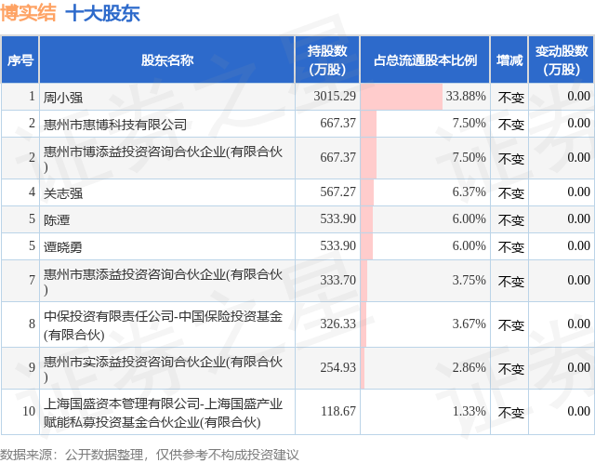Click 7.50% in the 惠州市惠博科技有限公司 row

point(469,123)
